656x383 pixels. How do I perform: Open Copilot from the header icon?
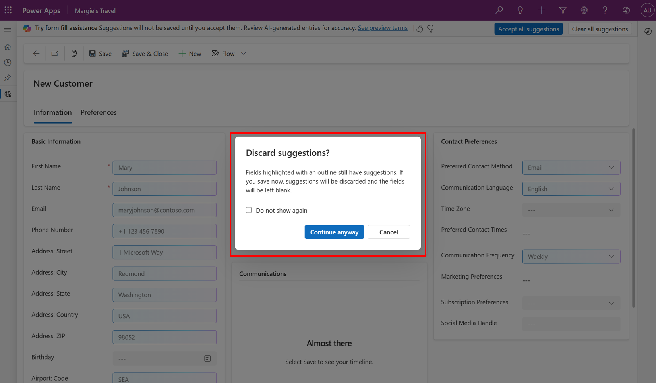coord(626,10)
